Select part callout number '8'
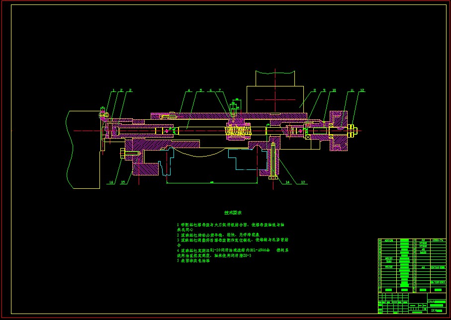This screenshot has width=451, height=320. tap(315, 90)
